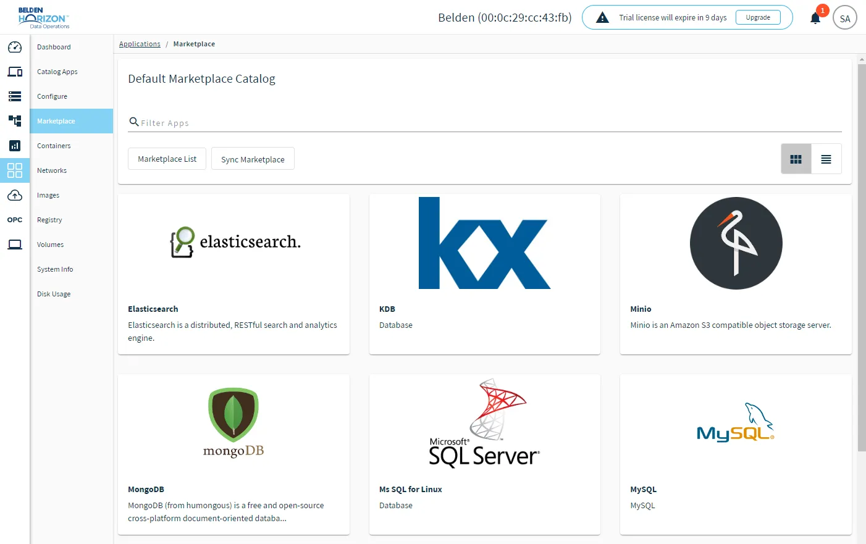Click the MySQL card title

643,489
